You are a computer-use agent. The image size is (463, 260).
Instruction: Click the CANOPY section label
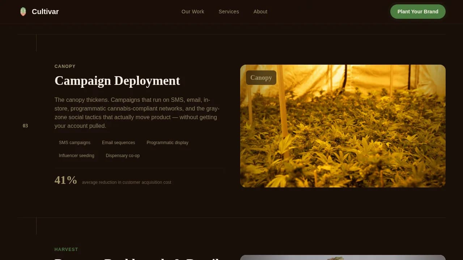[x=65, y=66]
